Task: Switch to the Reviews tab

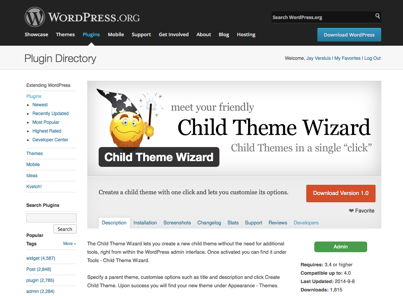Action: tap(278, 223)
